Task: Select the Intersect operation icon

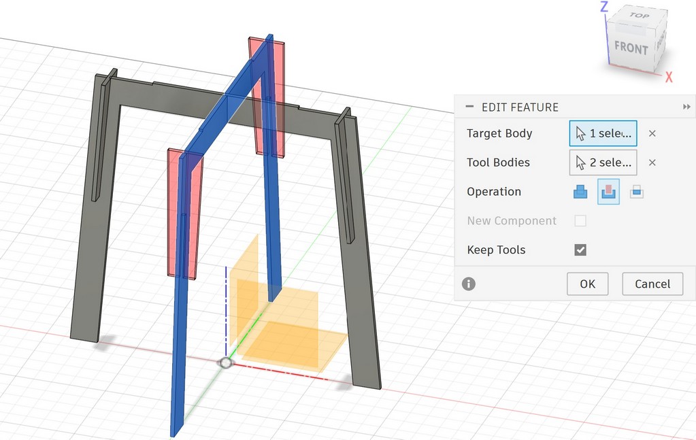Action: pyautogui.click(x=637, y=192)
